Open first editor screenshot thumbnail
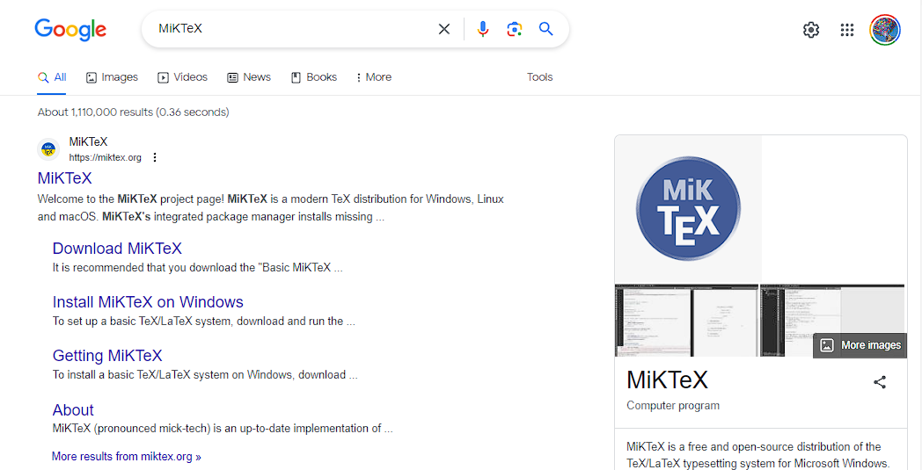 [686, 320]
